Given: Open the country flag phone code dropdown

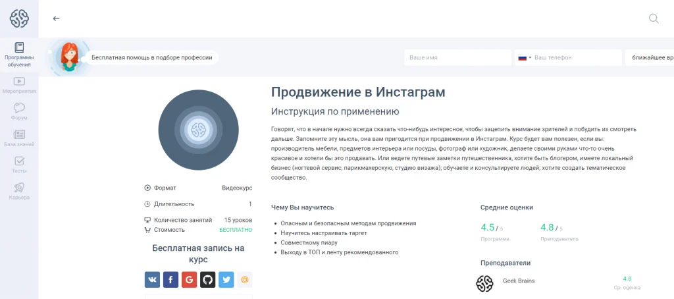Looking at the screenshot, I should [525, 57].
